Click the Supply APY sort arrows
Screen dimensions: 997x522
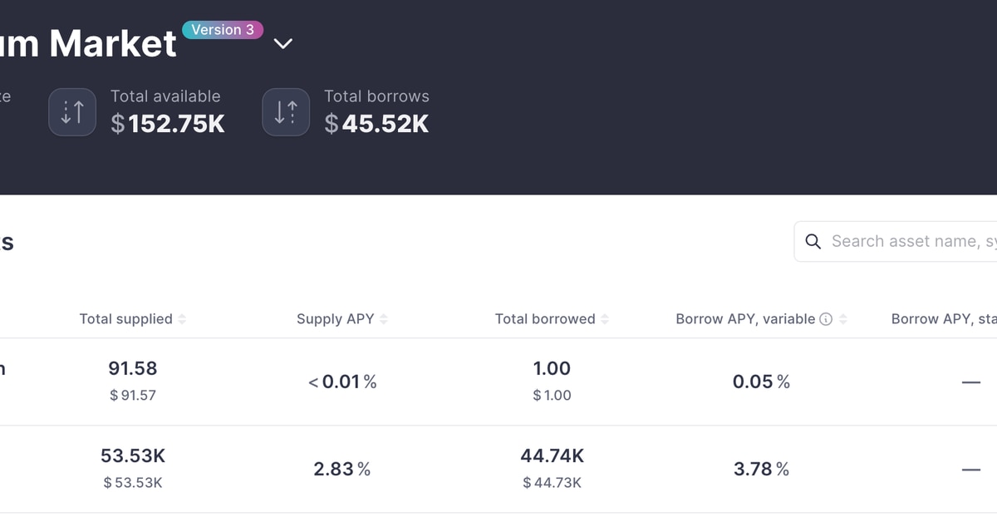tap(384, 319)
